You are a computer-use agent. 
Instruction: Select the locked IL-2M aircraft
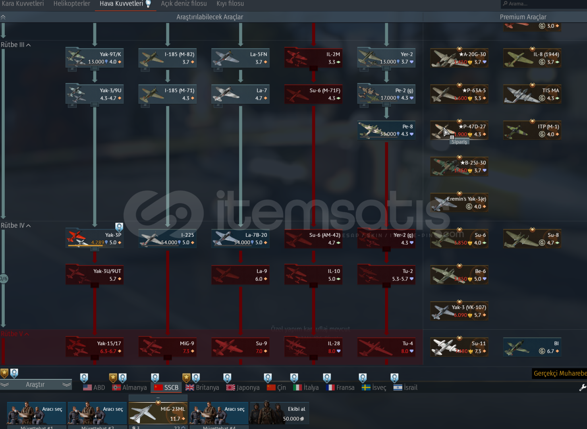[x=313, y=58]
